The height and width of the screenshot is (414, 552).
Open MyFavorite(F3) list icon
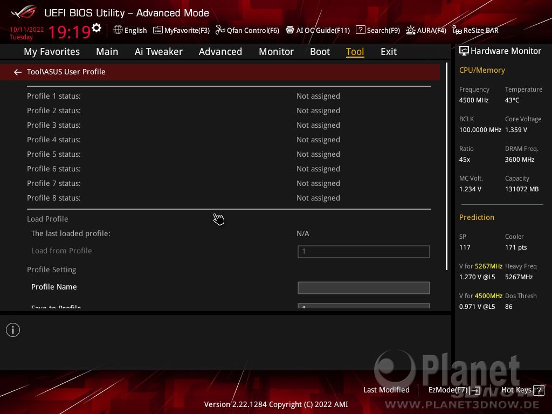point(158,30)
